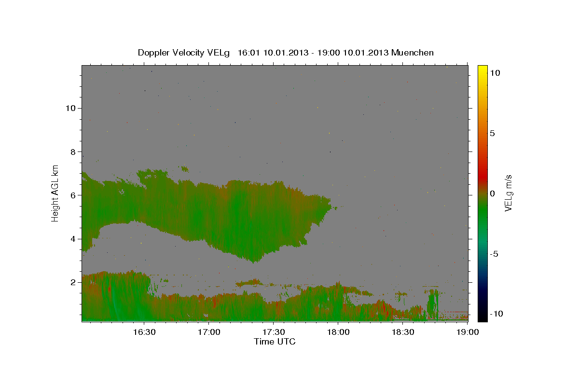Click the colorbar tick label 10
This screenshot has width=579, height=386.
click(495, 72)
